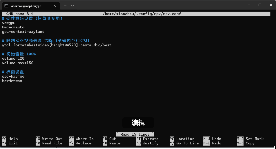Click the volume-max=150 line
Screen dimensions: 276x149
pos(18,63)
